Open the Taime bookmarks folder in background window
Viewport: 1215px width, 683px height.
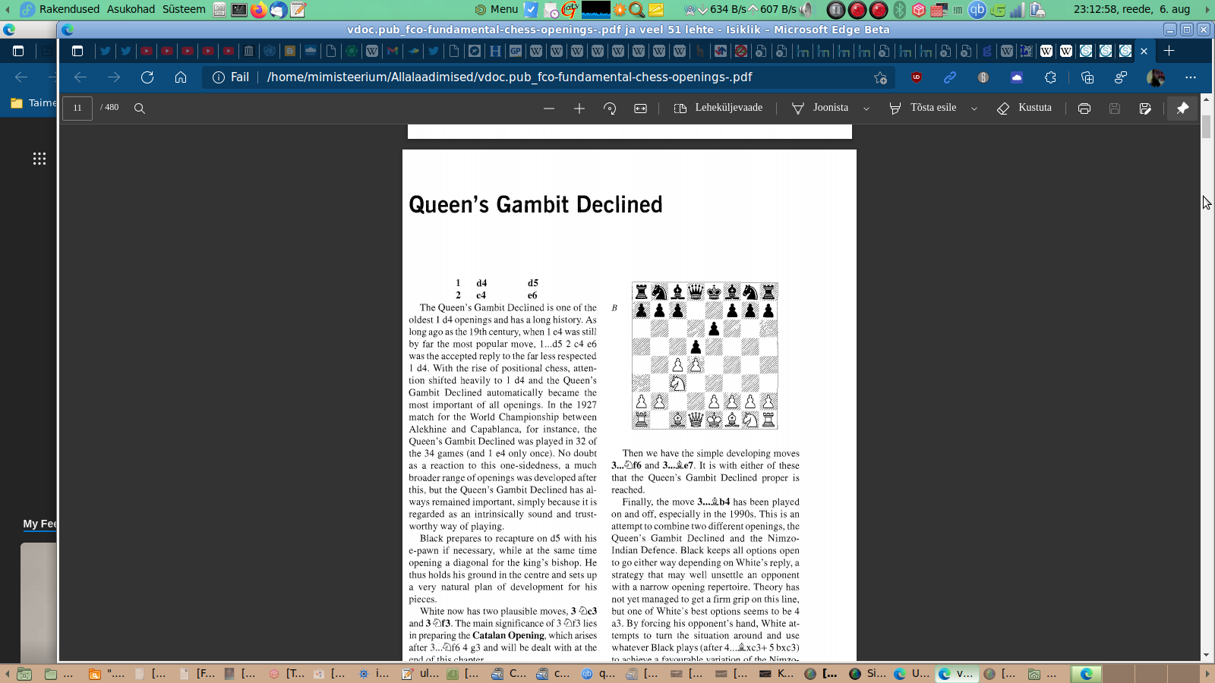[x=33, y=102]
